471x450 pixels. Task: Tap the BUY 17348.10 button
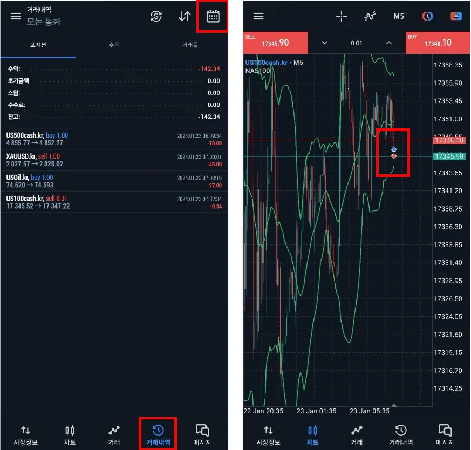coord(438,43)
